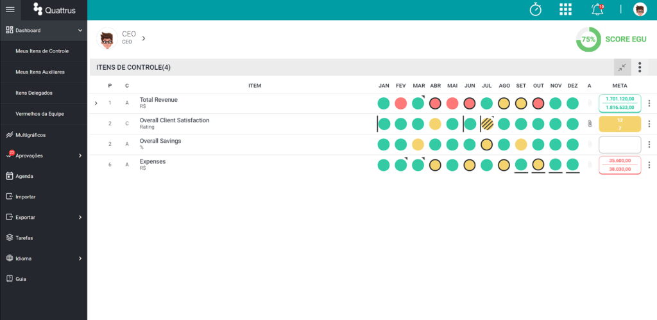This screenshot has width=657, height=320.
Task: Click the striped July indicator for Client Satisfaction
Action: coord(487,124)
